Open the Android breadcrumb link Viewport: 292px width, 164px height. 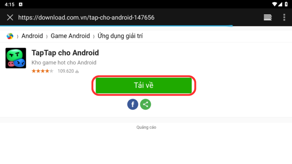(32, 36)
